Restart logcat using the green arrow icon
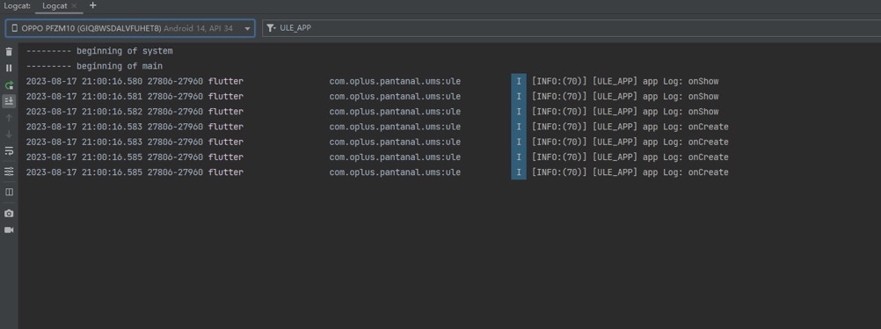881x329 pixels. point(9,85)
